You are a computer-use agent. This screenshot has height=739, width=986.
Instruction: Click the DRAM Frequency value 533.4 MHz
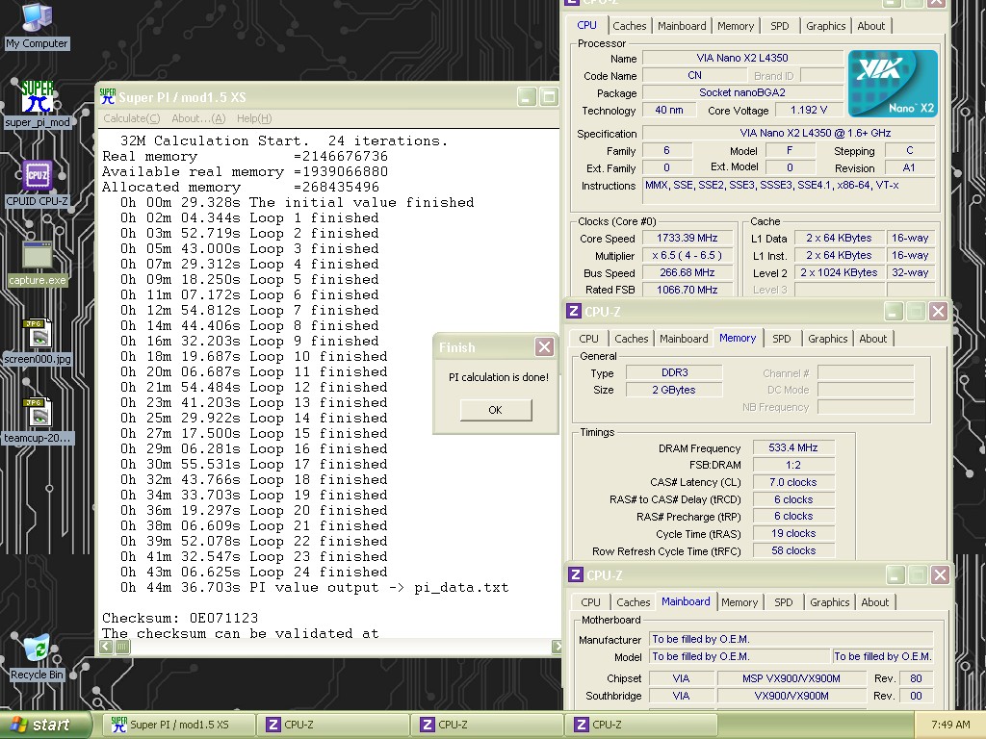click(x=793, y=448)
